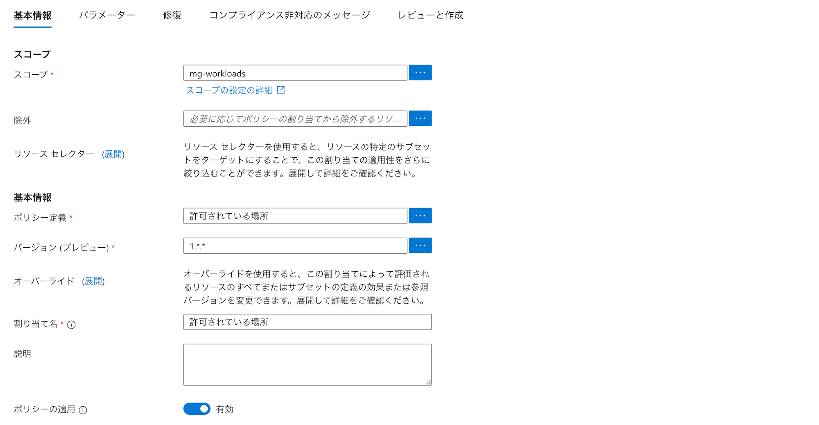Click scope field containing mg-workloads
Screen dimensions: 819x425
[x=295, y=73]
